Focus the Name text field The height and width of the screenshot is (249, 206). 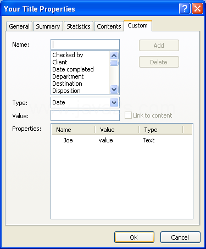click(x=85, y=45)
